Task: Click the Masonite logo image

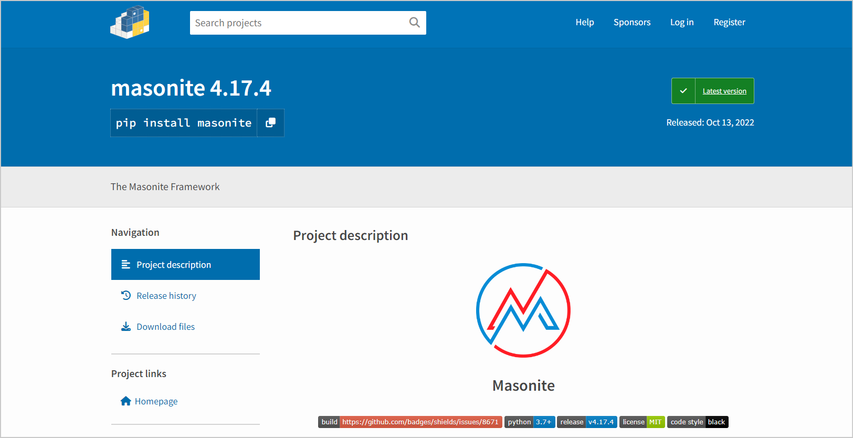Action: click(x=523, y=310)
